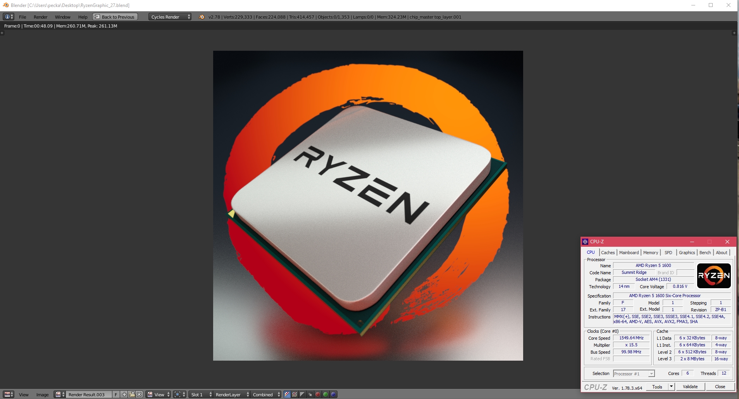
Task: Open the Image menu in the editor footer
Action: point(42,395)
